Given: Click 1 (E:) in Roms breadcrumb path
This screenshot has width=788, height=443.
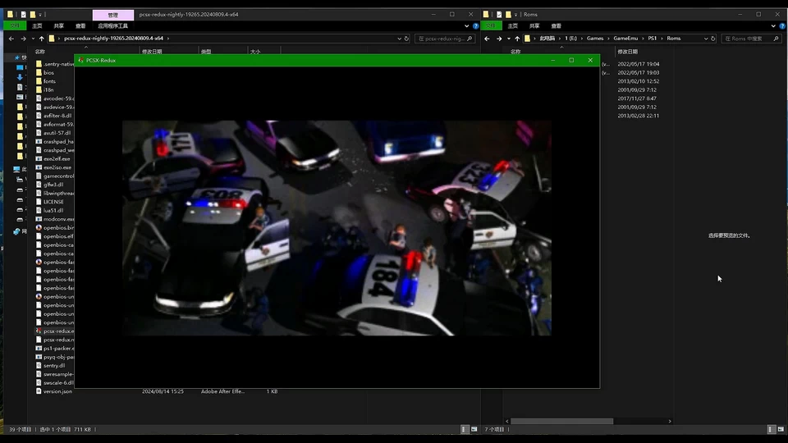Looking at the screenshot, I should 570,39.
